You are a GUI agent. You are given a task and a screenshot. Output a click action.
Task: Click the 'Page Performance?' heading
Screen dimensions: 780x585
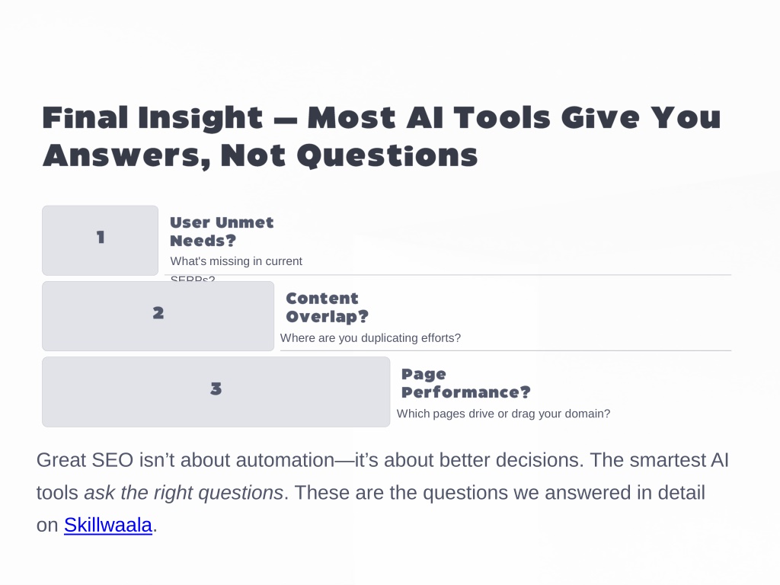tap(466, 383)
